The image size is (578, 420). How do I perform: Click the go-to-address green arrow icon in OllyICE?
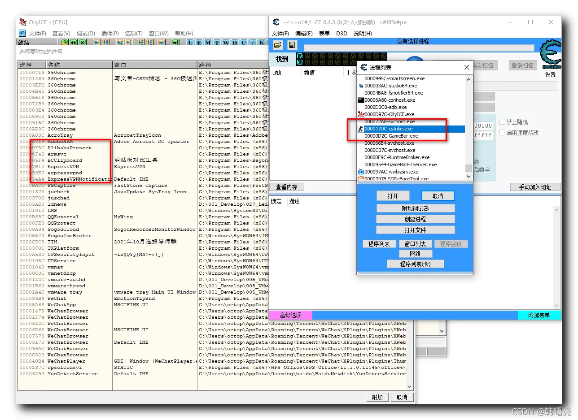[175, 42]
